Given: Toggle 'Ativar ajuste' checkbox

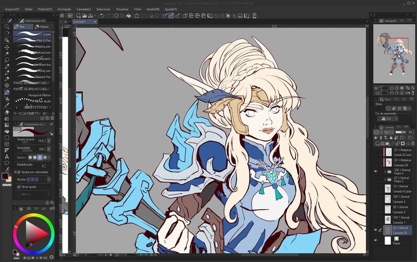Looking at the screenshot, I should (x=19, y=187).
